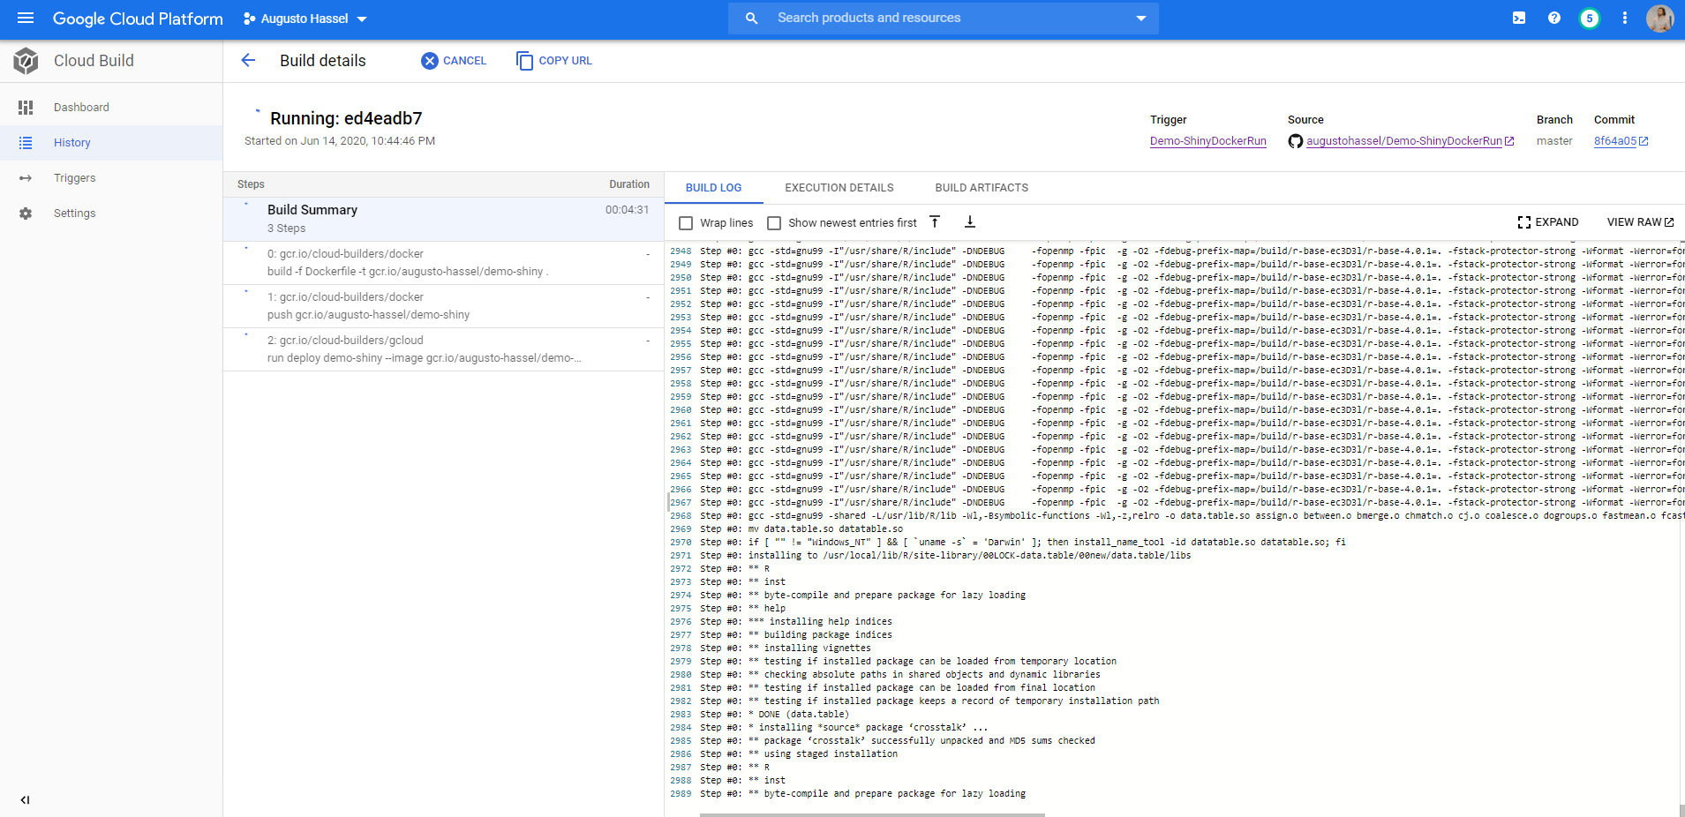Click the master branch value
The image size is (1685, 817).
pos(1553,141)
